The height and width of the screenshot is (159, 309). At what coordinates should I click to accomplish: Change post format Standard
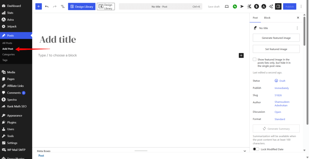point(280,119)
